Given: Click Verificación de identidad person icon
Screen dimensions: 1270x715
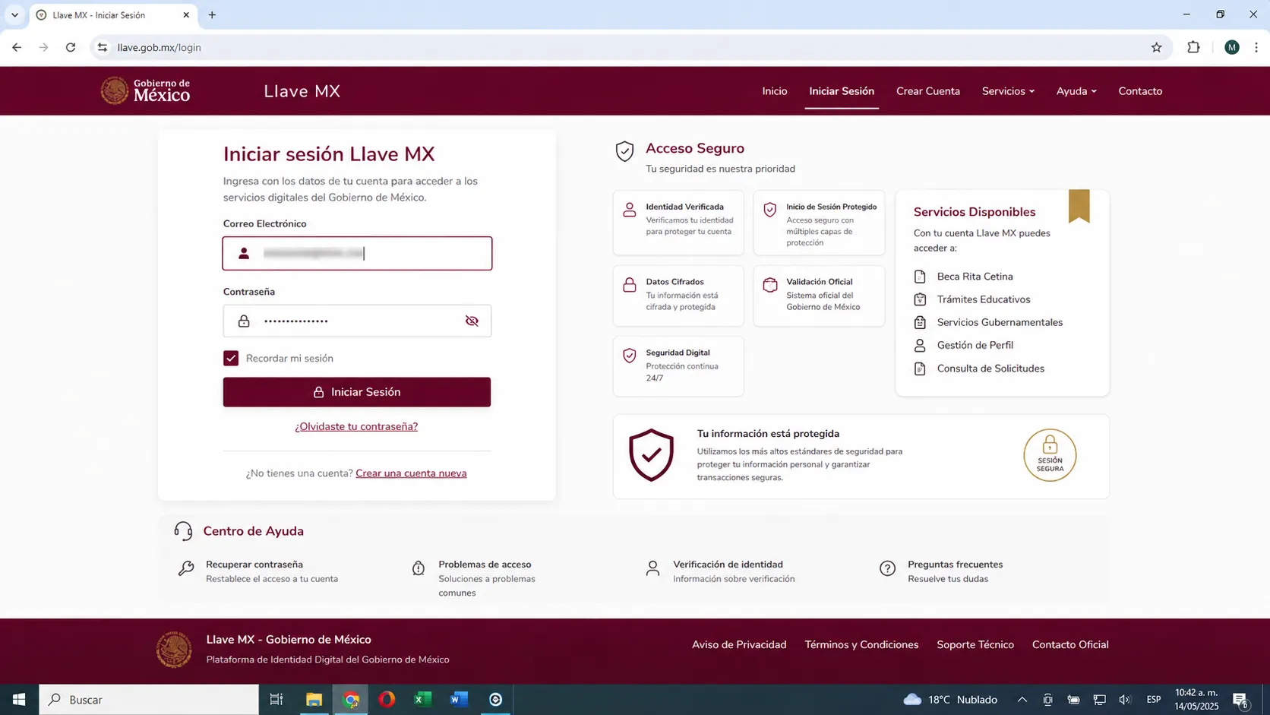Looking at the screenshot, I should (x=652, y=568).
